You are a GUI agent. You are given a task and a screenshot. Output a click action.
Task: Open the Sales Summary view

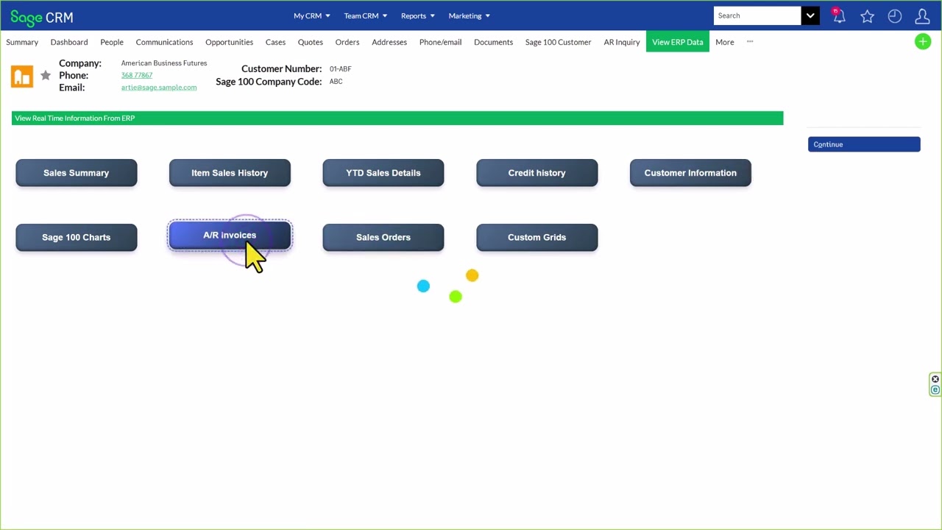[77, 173]
